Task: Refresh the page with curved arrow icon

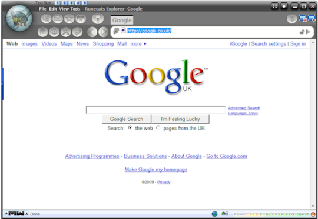Action: tap(77, 32)
